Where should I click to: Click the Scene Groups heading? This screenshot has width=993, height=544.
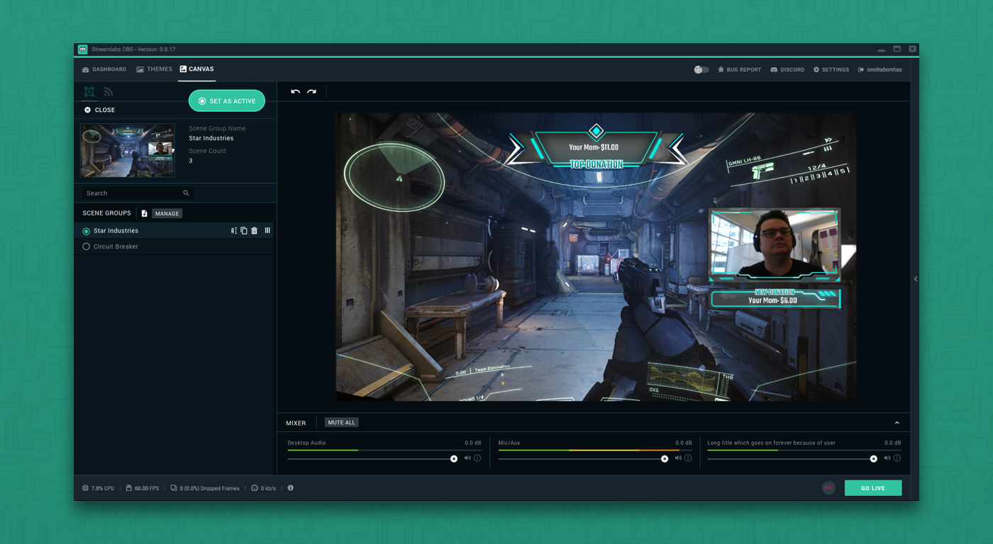coord(106,213)
